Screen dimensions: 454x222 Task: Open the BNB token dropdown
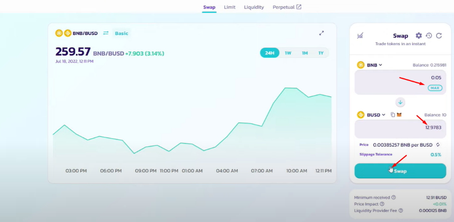pos(375,65)
